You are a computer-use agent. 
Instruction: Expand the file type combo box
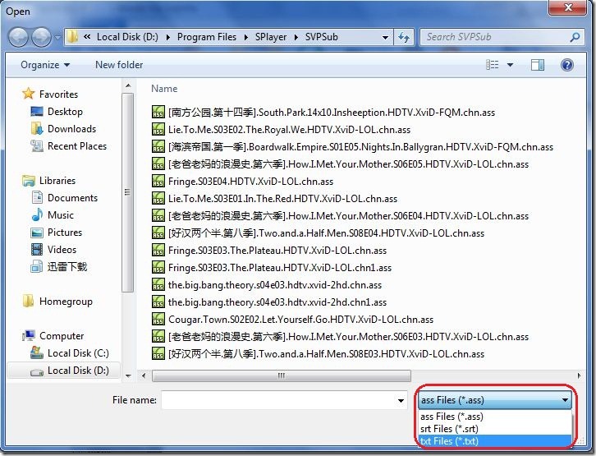point(495,400)
